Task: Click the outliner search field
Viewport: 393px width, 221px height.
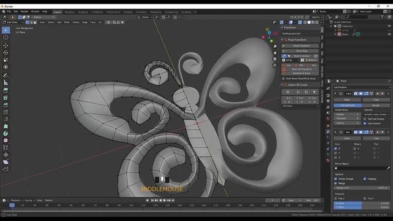Action: [x=357, y=17]
